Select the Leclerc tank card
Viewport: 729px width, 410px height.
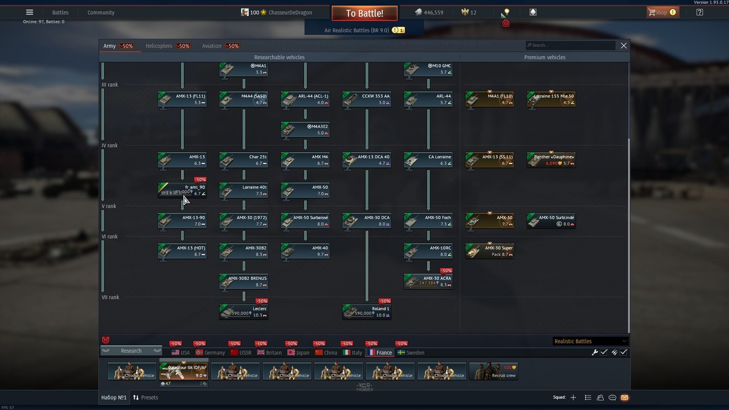244,311
